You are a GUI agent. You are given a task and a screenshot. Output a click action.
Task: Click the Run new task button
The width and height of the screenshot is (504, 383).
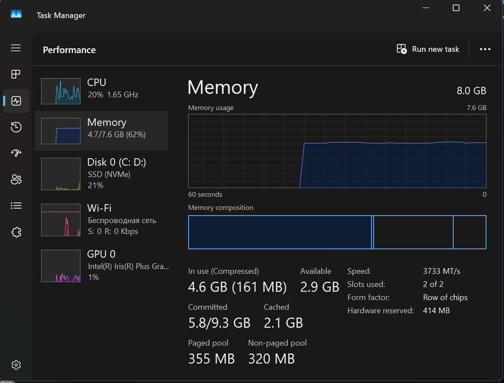[428, 49]
